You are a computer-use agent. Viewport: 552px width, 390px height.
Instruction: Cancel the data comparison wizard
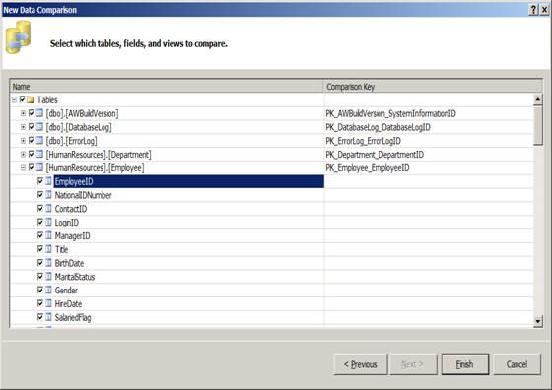pos(517,364)
